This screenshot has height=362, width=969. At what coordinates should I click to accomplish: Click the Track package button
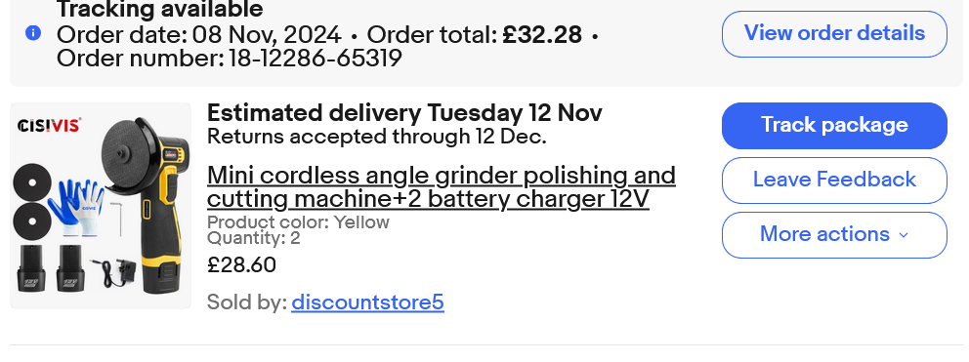point(834,126)
